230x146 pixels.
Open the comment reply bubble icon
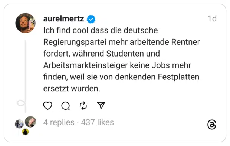(65, 105)
